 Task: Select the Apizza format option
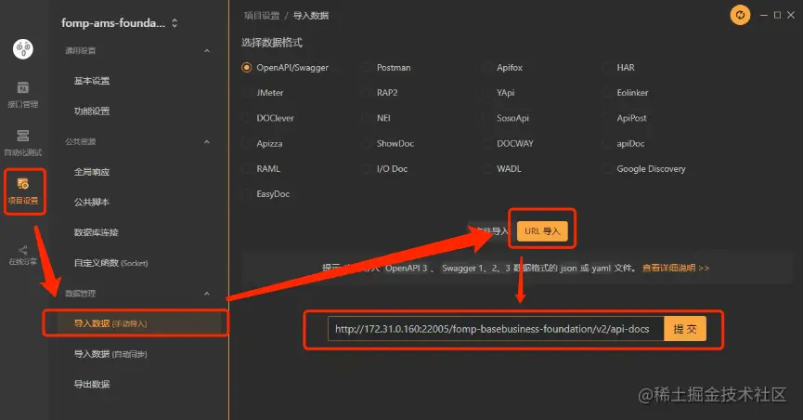[262, 144]
